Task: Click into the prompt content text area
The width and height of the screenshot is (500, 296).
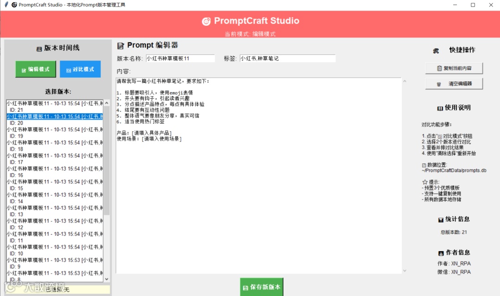Action: point(258,175)
